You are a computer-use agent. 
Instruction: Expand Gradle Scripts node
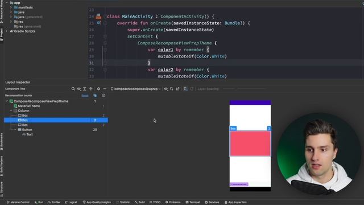coord(7,31)
